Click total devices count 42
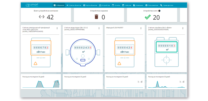 tap(50, 17)
